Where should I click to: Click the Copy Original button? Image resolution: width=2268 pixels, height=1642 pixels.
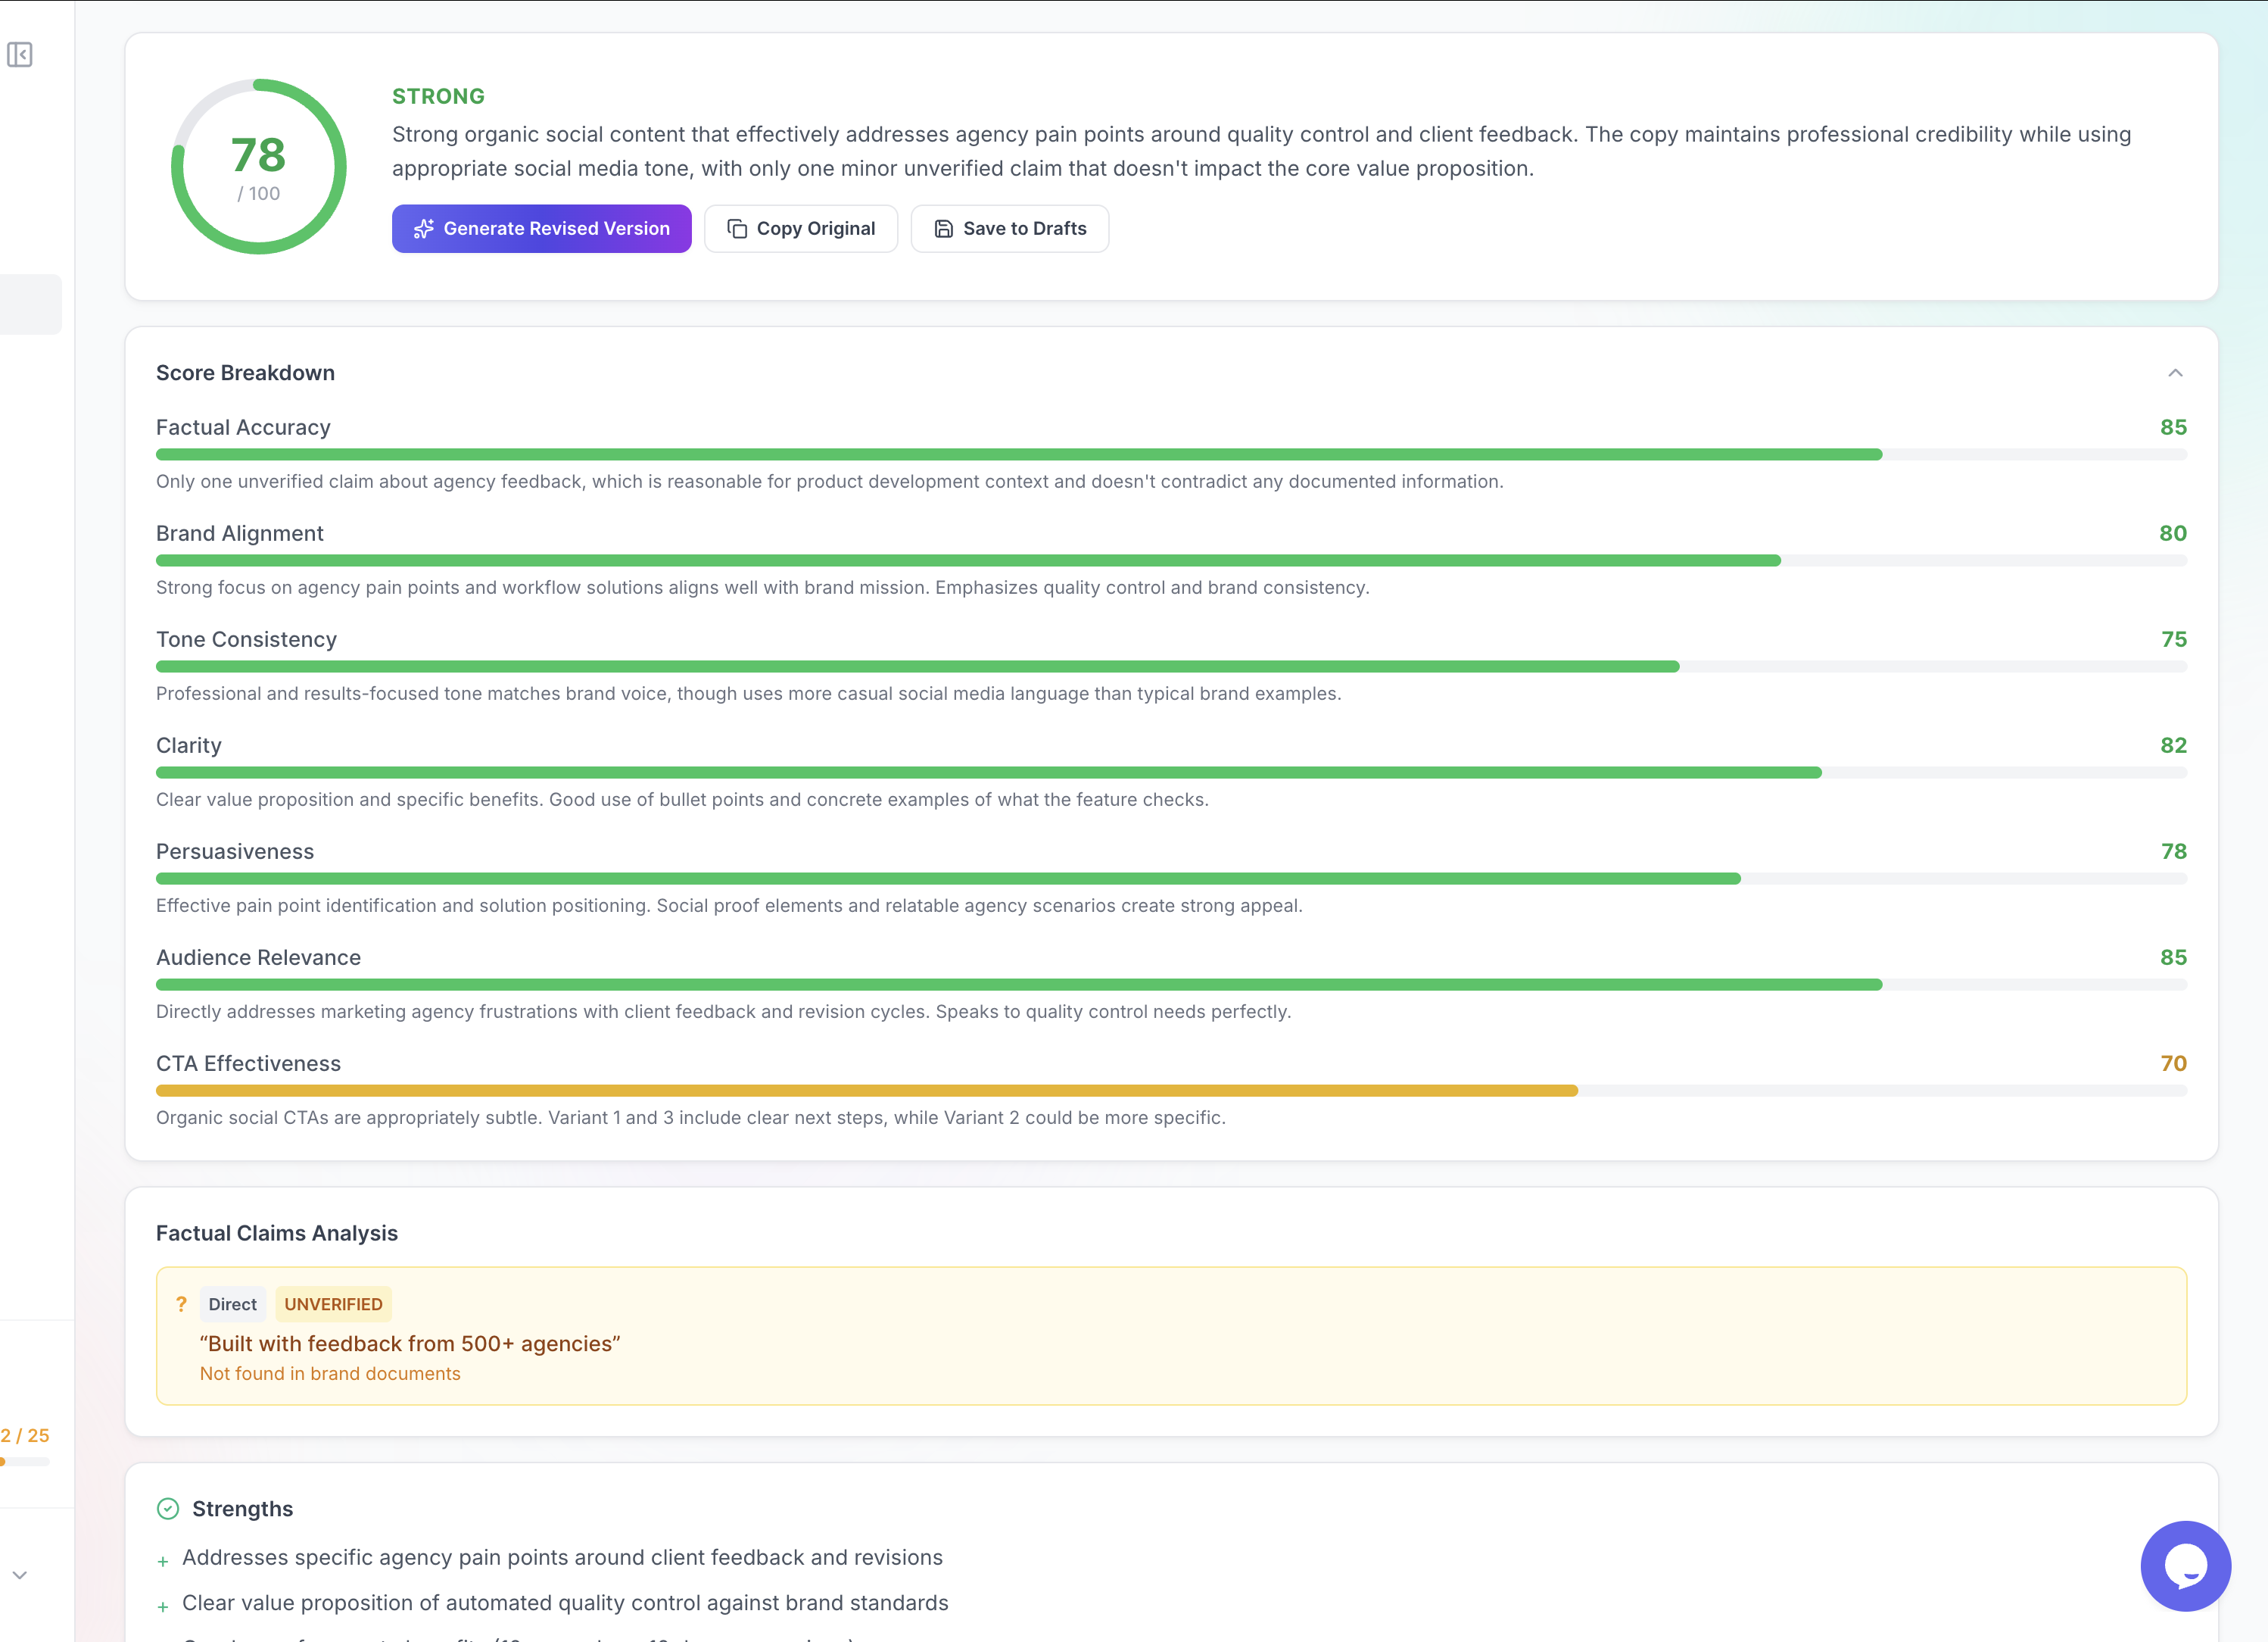tap(800, 229)
